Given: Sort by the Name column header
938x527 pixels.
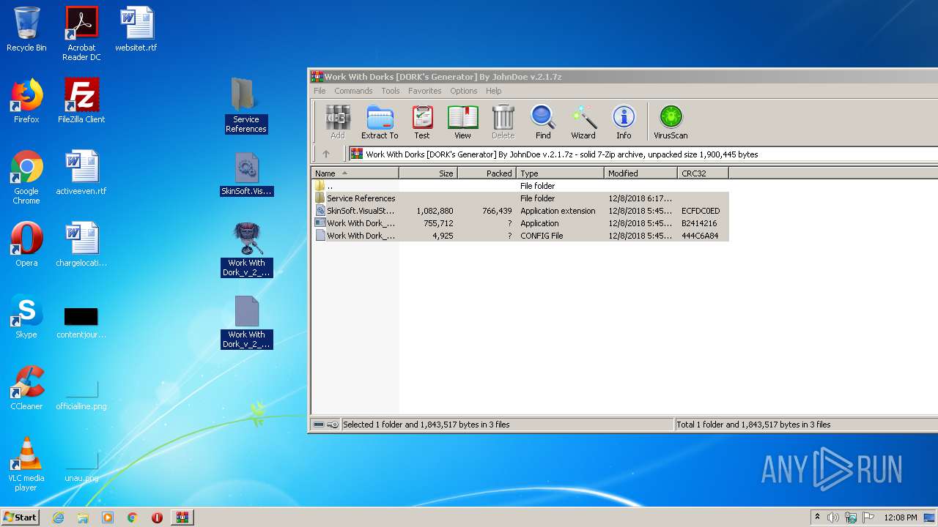Looking at the screenshot, I should pos(355,173).
